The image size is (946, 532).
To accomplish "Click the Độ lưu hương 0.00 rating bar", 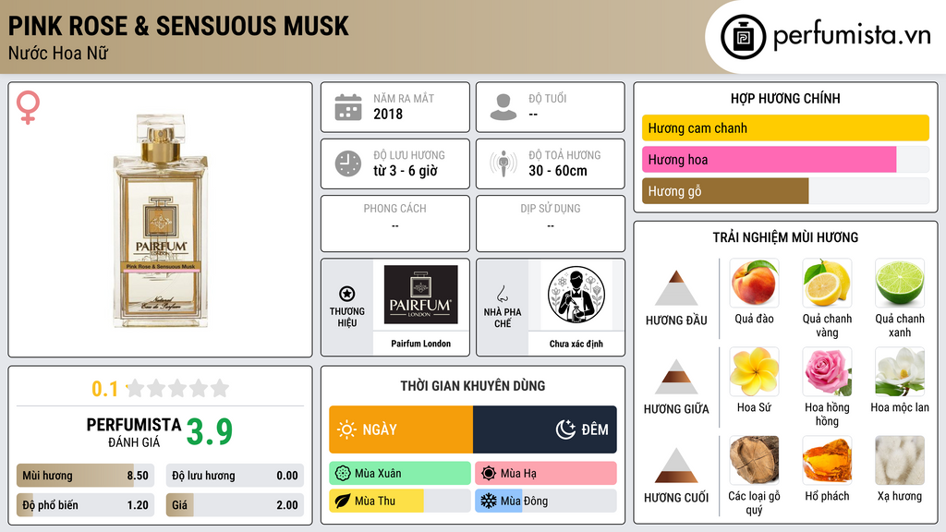I will [x=235, y=476].
